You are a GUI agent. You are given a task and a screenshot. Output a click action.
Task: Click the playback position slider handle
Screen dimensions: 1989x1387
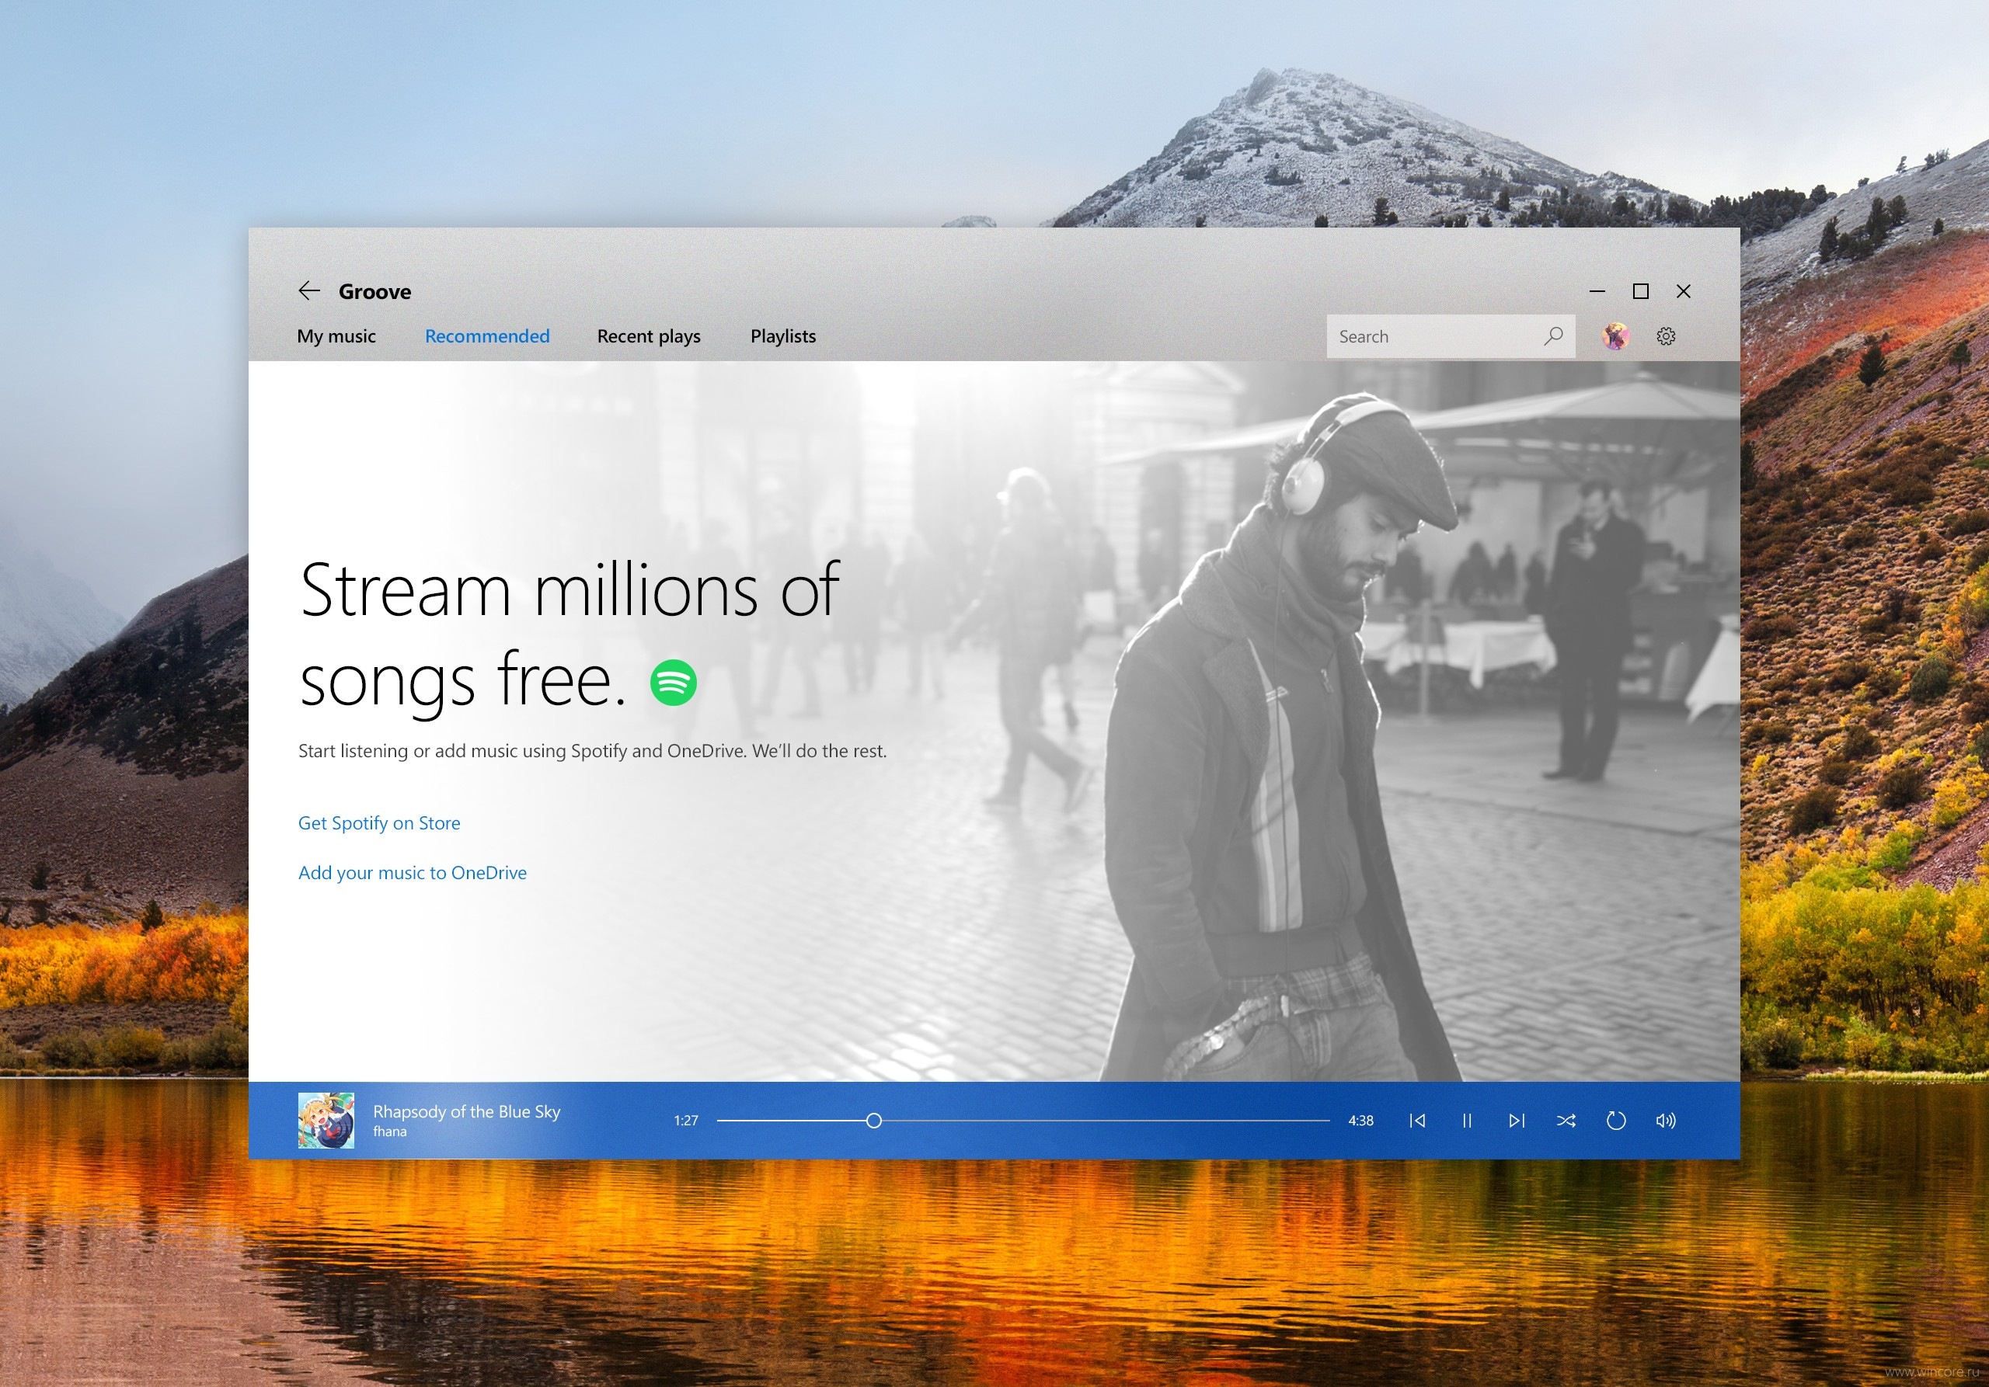tap(874, 1121)
